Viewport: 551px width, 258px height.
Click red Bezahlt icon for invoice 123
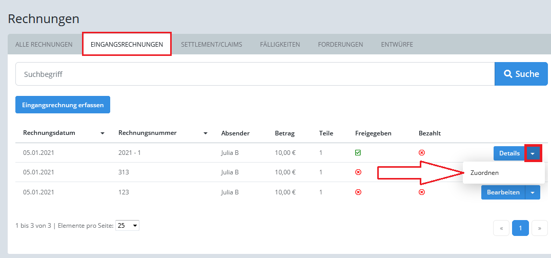point(422,192)
